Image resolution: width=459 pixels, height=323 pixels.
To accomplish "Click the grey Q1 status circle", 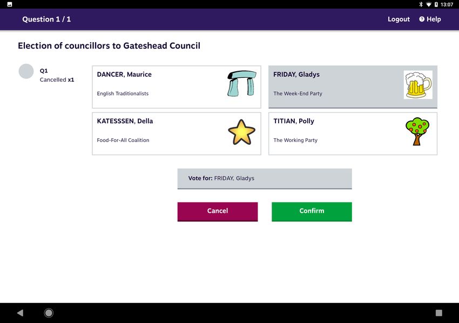I will click(x=26, y=71).
